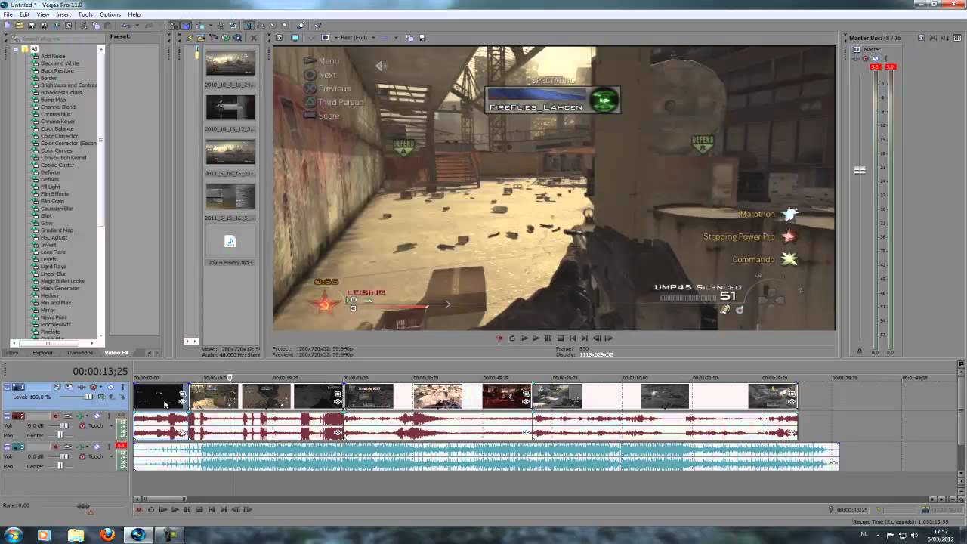Open the Tools menu

tap(85, 14)
